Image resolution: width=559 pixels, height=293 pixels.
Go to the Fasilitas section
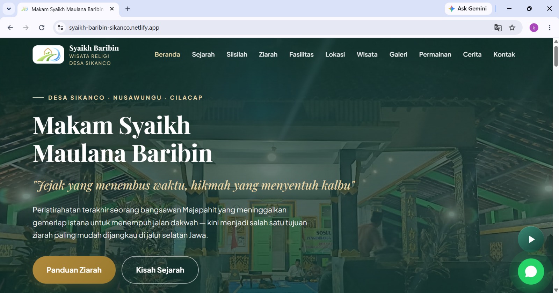(302, 54)
